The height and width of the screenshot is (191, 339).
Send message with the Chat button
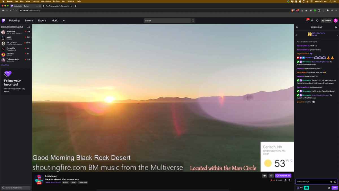click(x=335, y=188)
